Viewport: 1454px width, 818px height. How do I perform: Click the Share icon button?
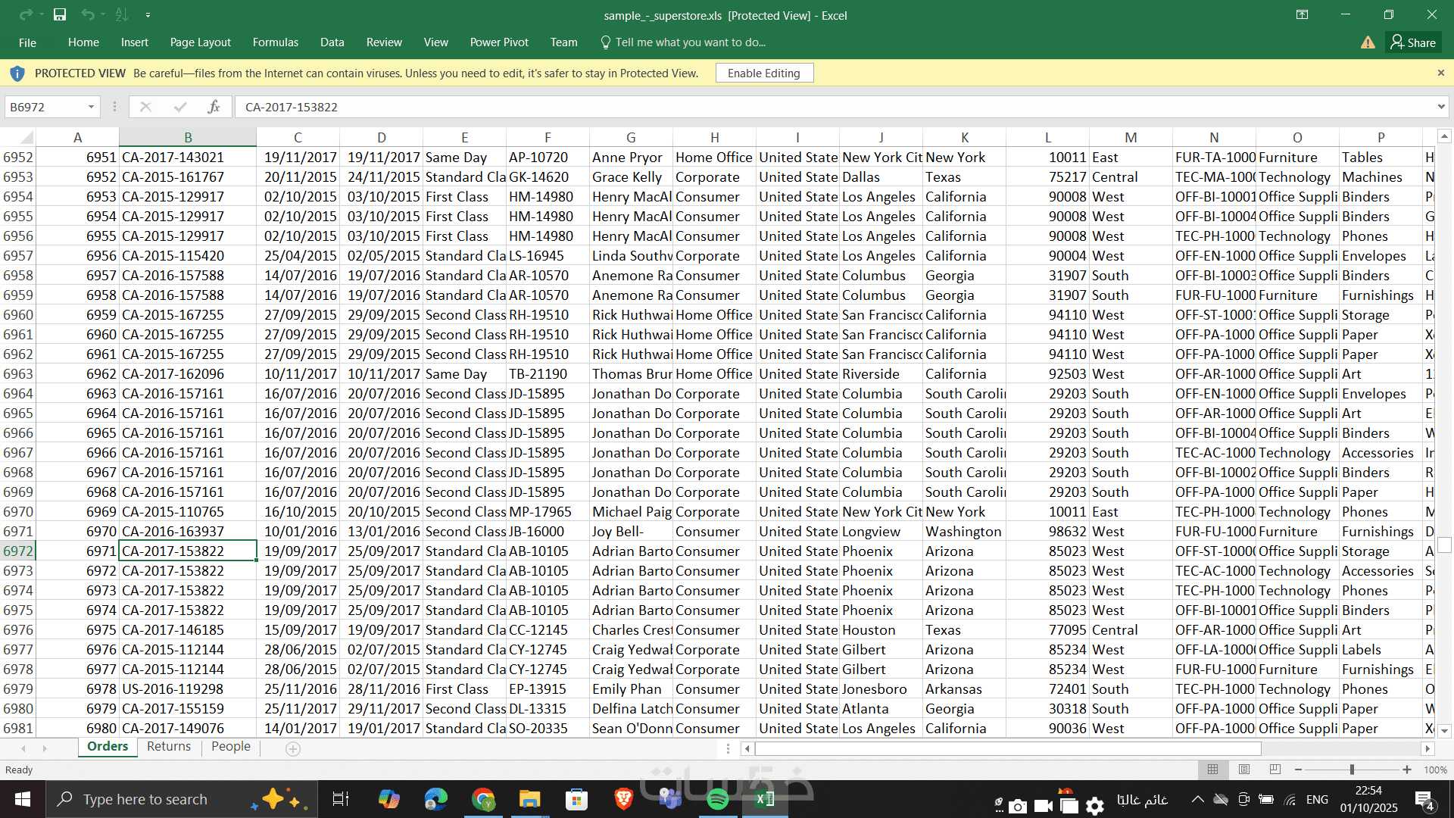1413,42
